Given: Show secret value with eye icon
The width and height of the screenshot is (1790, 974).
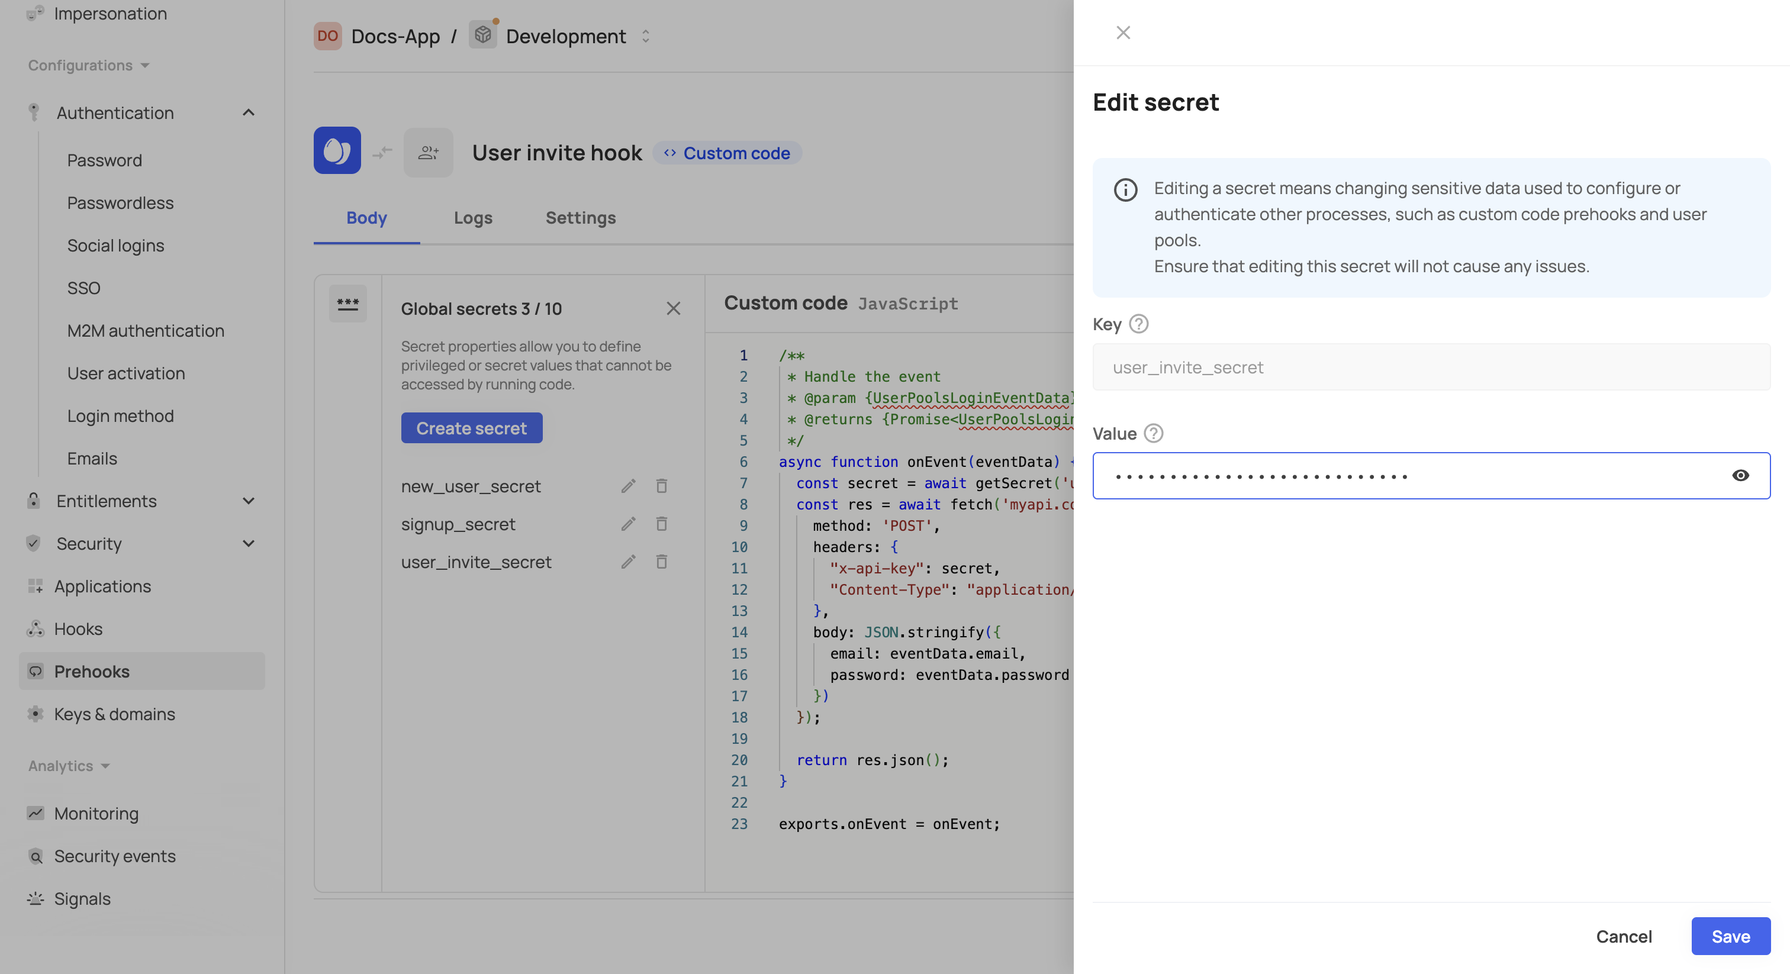Looking at the screenshot, I should (x=1740, y=476).
